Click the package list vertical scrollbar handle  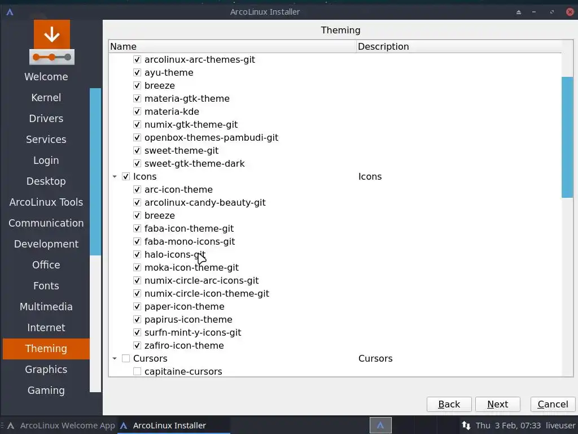point(567,137)
